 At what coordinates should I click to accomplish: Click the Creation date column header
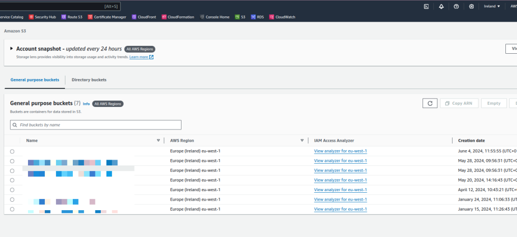(472, 141)
